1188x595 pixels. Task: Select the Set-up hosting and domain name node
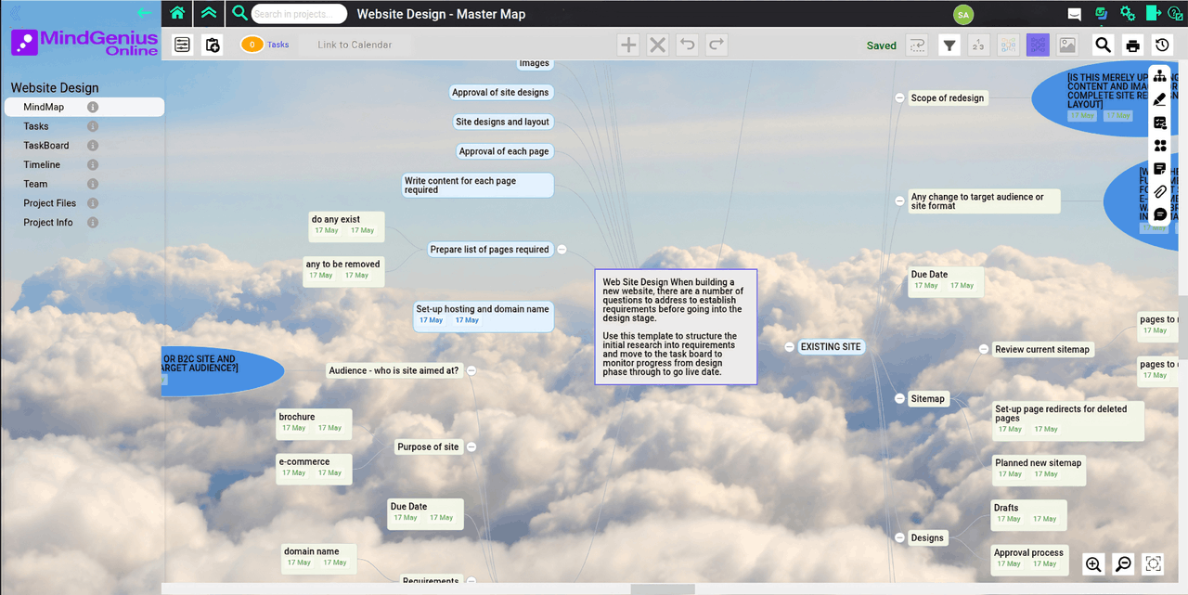pyautogui.click(x=484, y=316)
